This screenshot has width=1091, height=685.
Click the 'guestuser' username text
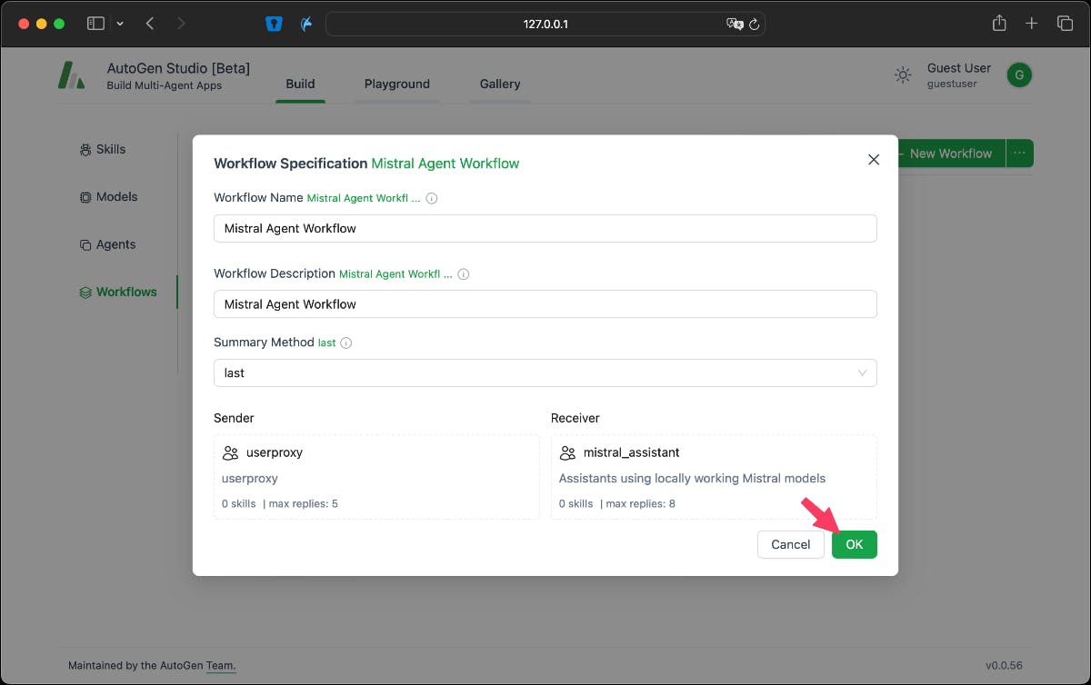(x=954, y=84)
